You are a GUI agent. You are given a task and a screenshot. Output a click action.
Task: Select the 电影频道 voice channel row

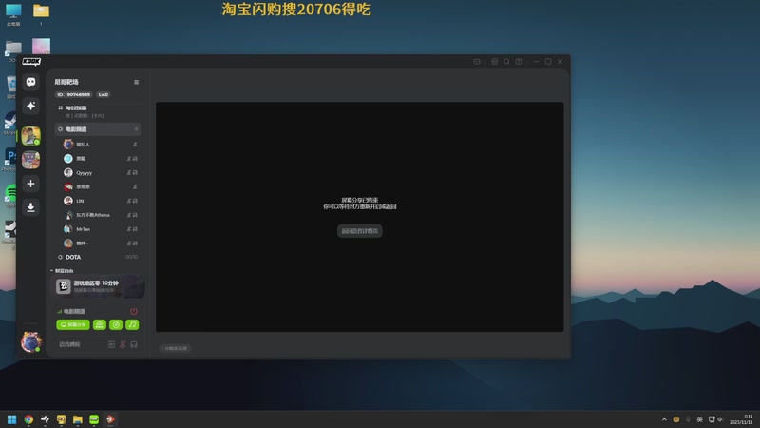coord(98,129)
